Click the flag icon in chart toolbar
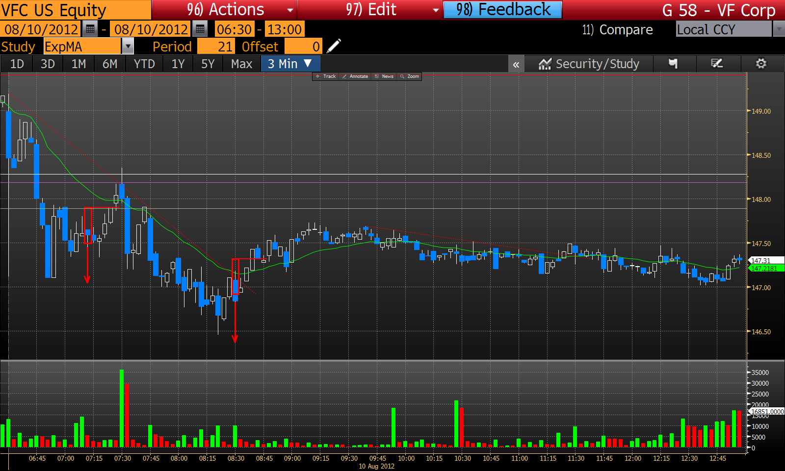The image size is (785, 471). [673, 64]
